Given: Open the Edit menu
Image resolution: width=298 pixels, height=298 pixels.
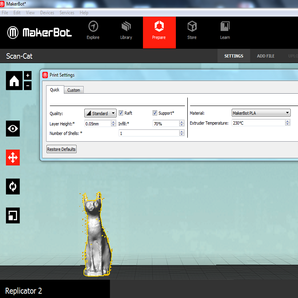Looking at the screenshot, I should [x=17, y=13].
